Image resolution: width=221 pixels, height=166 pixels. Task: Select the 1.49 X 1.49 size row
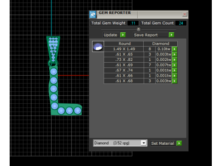click(124, 49)
